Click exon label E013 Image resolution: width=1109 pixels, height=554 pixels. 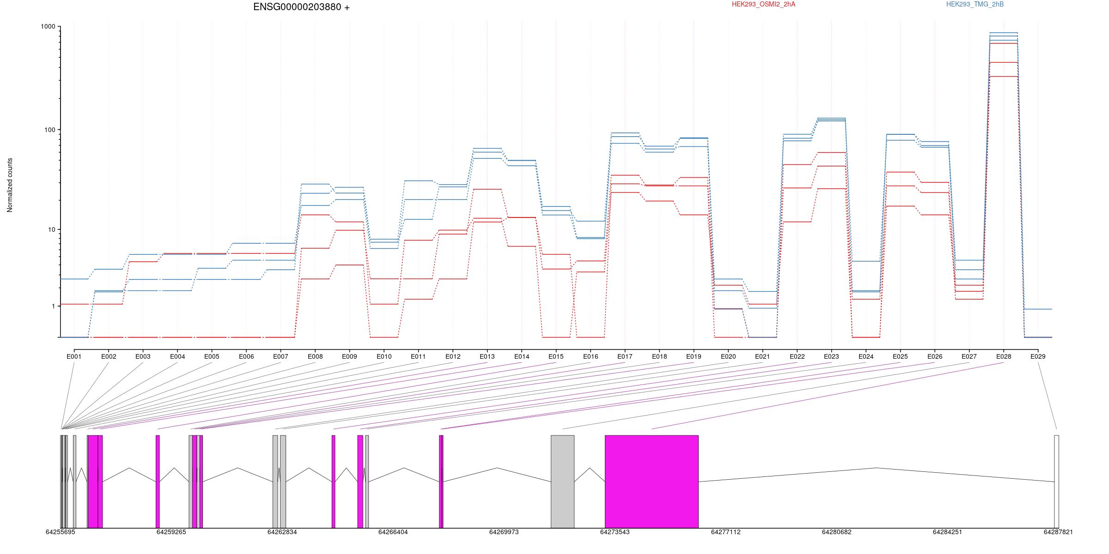tap(487, 356)
